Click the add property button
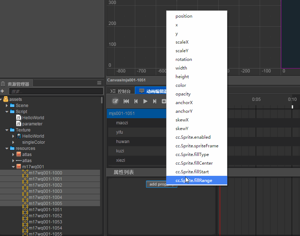This screenshot has width=300, height=236. (162, 184)
